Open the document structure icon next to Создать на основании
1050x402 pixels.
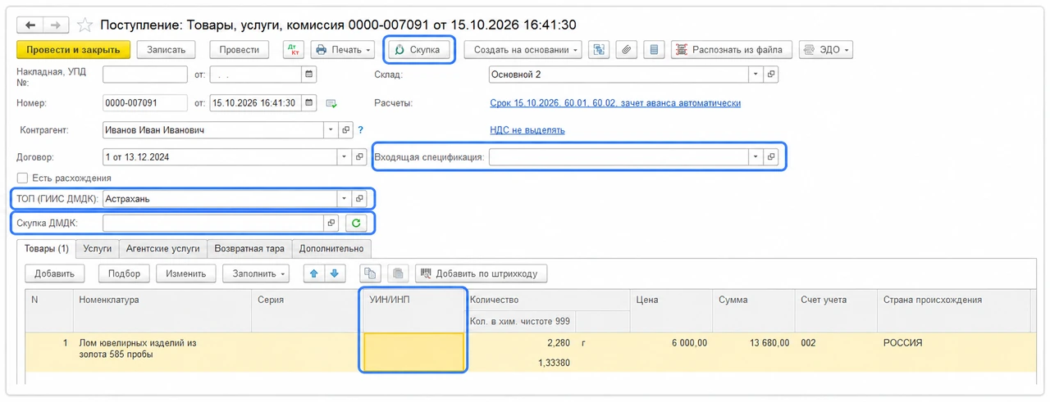coord(600,50)
